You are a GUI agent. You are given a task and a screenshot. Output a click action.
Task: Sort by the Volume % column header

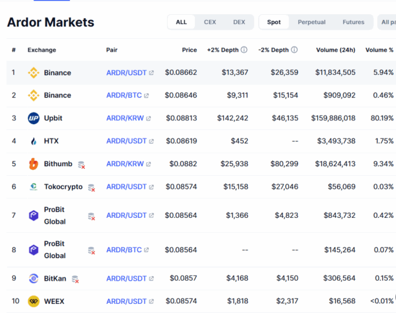pyautogui.click(x=379, y=50)
